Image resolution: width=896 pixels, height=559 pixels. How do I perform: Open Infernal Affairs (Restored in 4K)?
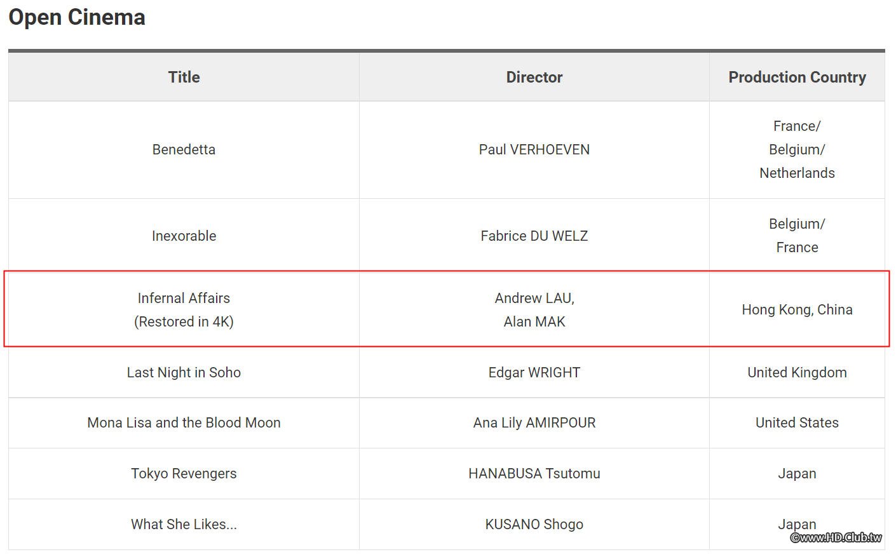tap(184, 309)
